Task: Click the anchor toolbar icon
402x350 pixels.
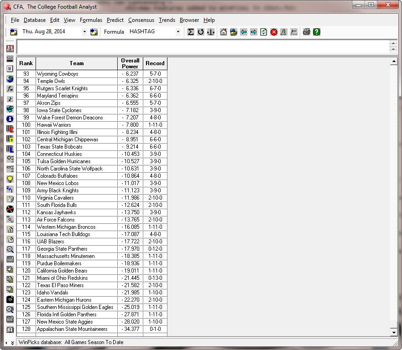Action: pos(210,32)
